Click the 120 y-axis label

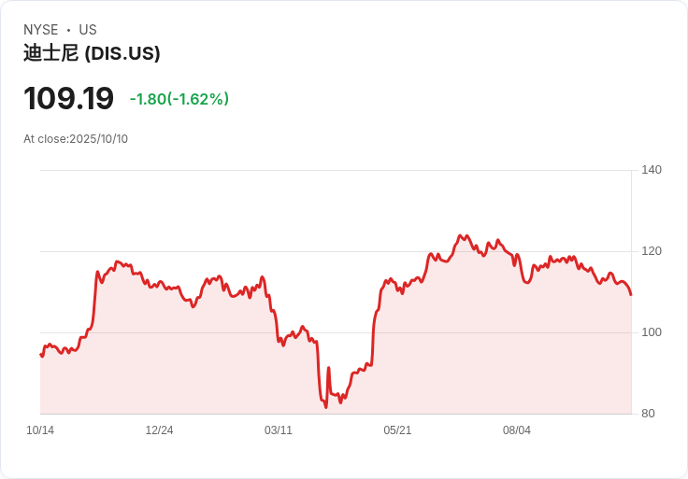652,251
